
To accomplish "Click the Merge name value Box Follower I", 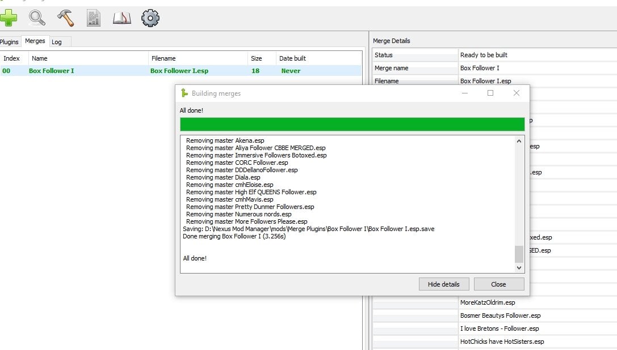I will coord(480,68).
